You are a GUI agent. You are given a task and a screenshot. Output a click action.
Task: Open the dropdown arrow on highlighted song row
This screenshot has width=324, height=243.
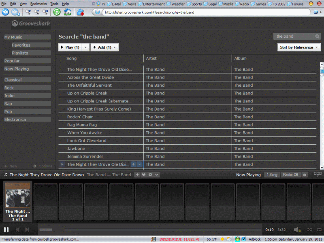(140, 164)
